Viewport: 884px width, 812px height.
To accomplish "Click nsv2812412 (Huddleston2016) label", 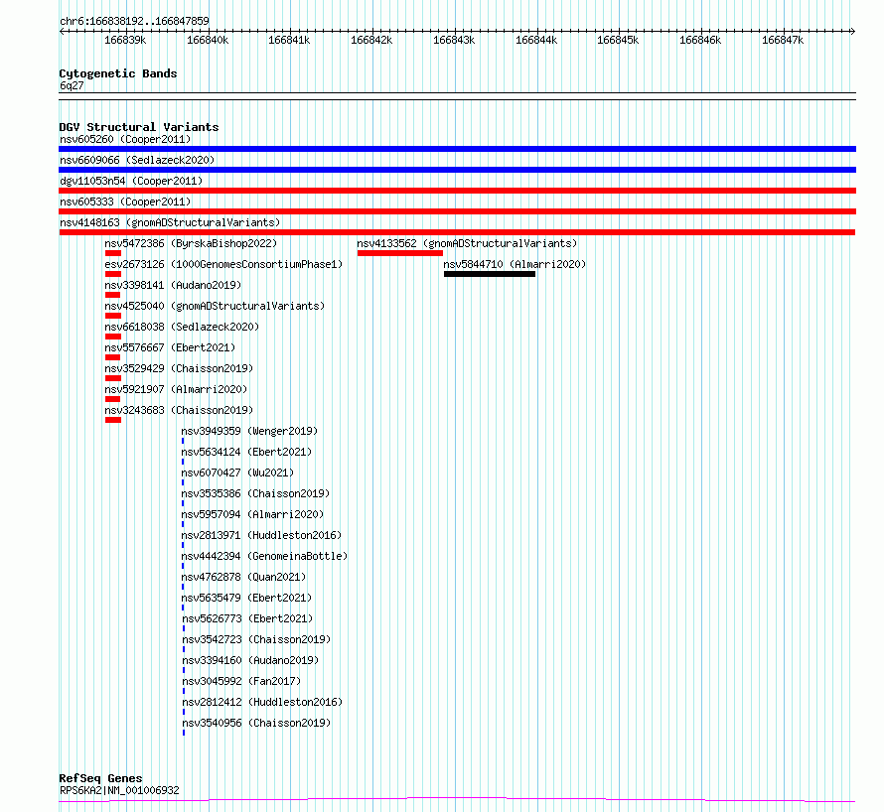I will point(262,702).
